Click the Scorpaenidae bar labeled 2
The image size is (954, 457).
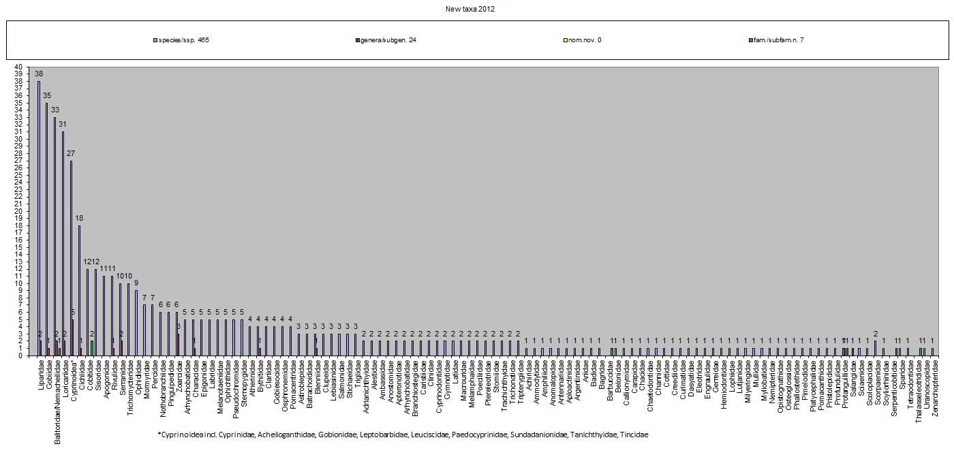click(875, 348)
